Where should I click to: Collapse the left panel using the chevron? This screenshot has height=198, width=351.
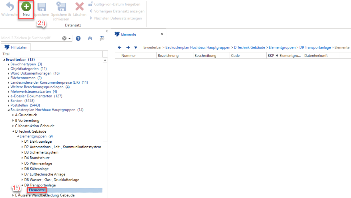pyautogui.click(x=107, y=31)
